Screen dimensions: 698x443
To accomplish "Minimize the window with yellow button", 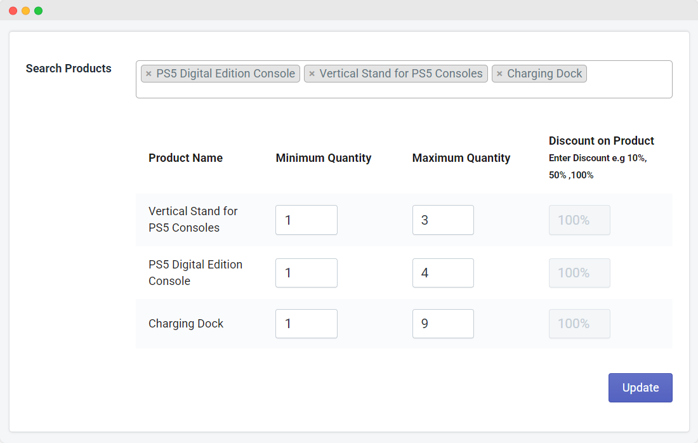I will [x=26, y=11].
